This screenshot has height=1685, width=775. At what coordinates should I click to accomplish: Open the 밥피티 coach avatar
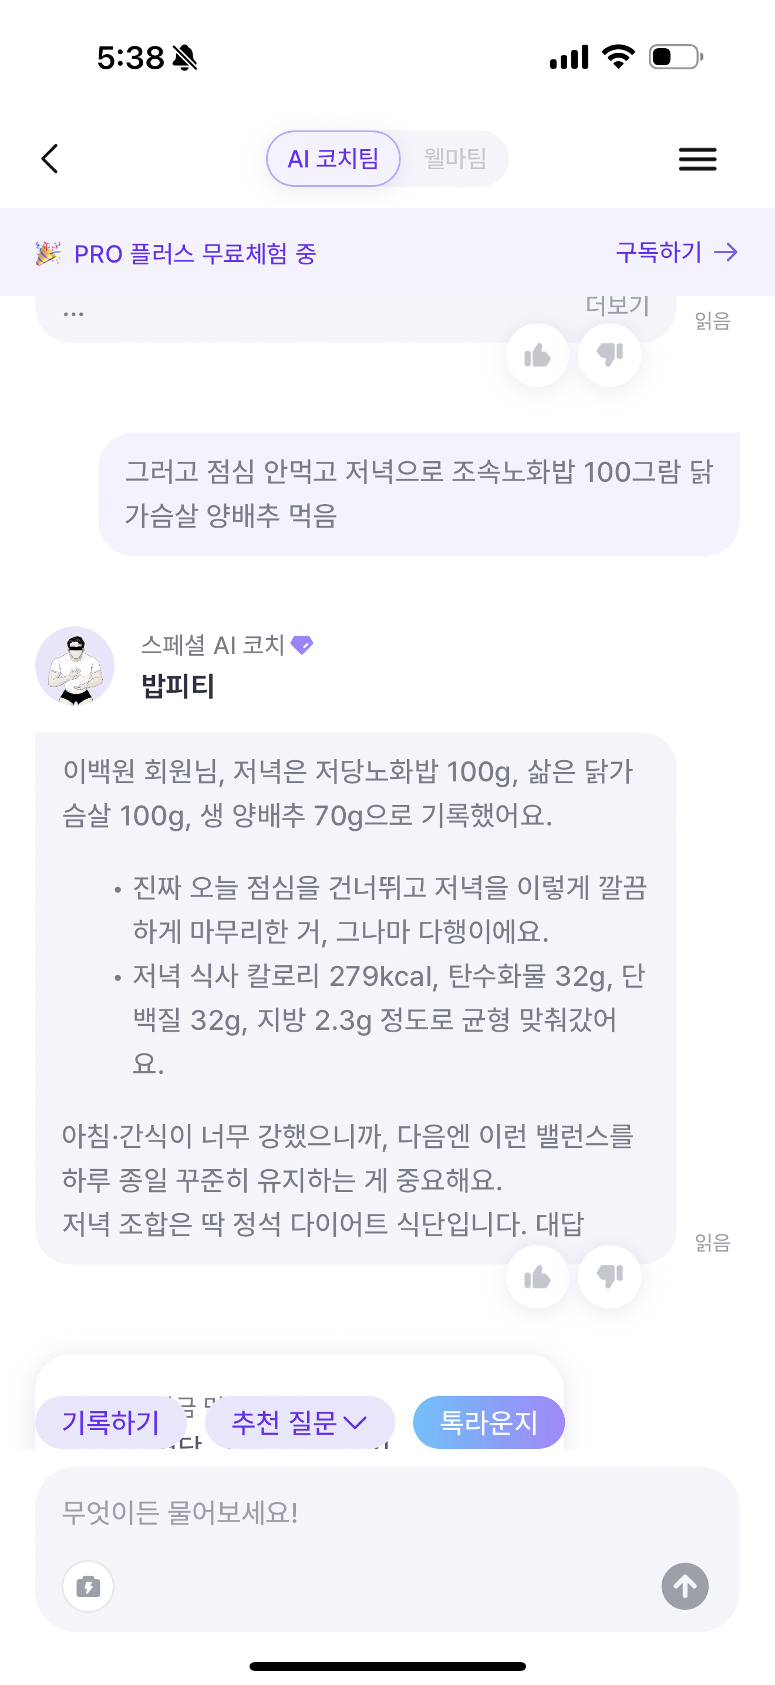click(75, 666)
